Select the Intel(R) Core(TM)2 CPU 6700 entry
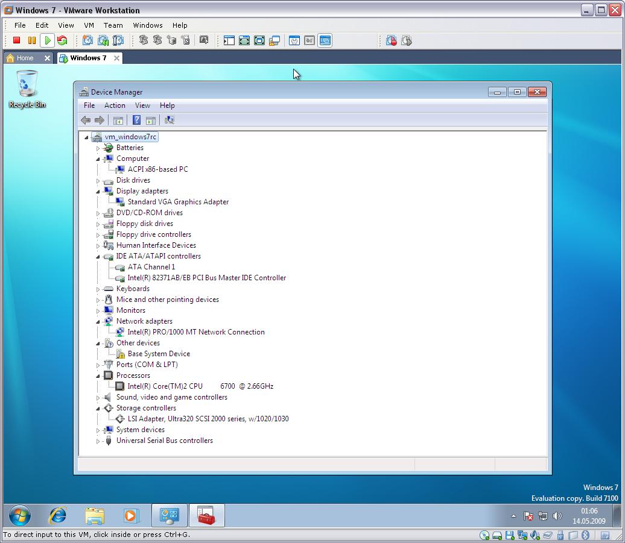625x543 pixels. 200,386
